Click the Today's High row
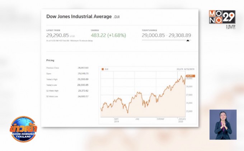Image resolution: width=244 pixels, height=151 pixels. click(x=67, y=79)
